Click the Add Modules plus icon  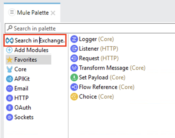[x=9, y=50]
